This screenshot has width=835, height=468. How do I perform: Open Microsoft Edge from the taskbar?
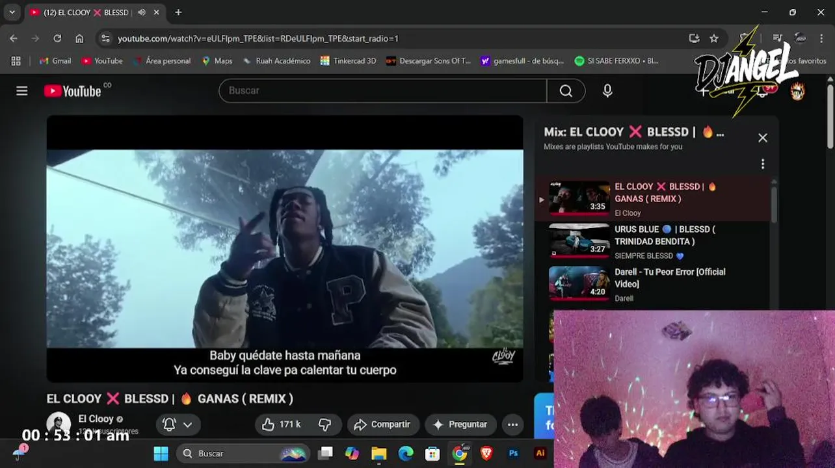click(406, 454)
